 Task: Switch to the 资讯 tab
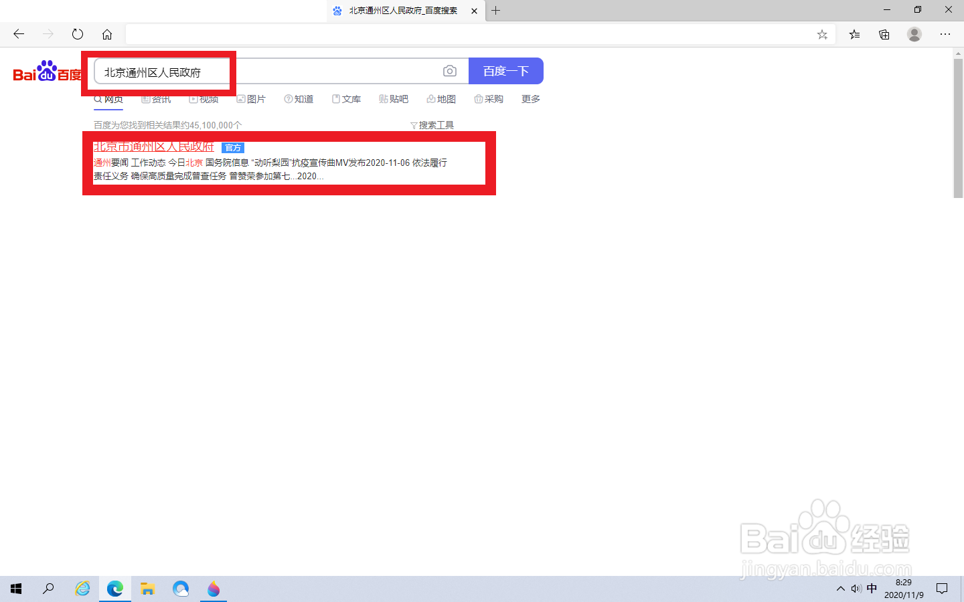coord(156,99)
